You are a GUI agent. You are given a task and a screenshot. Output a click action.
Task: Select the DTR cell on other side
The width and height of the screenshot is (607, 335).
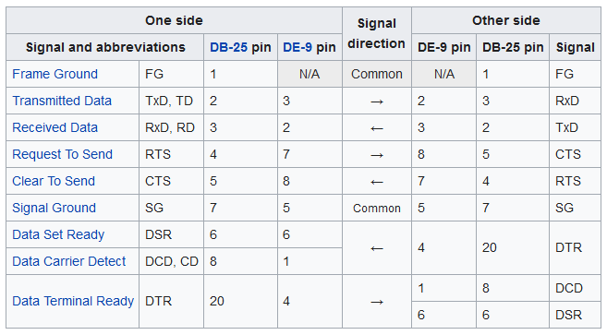click(x=575, y=248)
